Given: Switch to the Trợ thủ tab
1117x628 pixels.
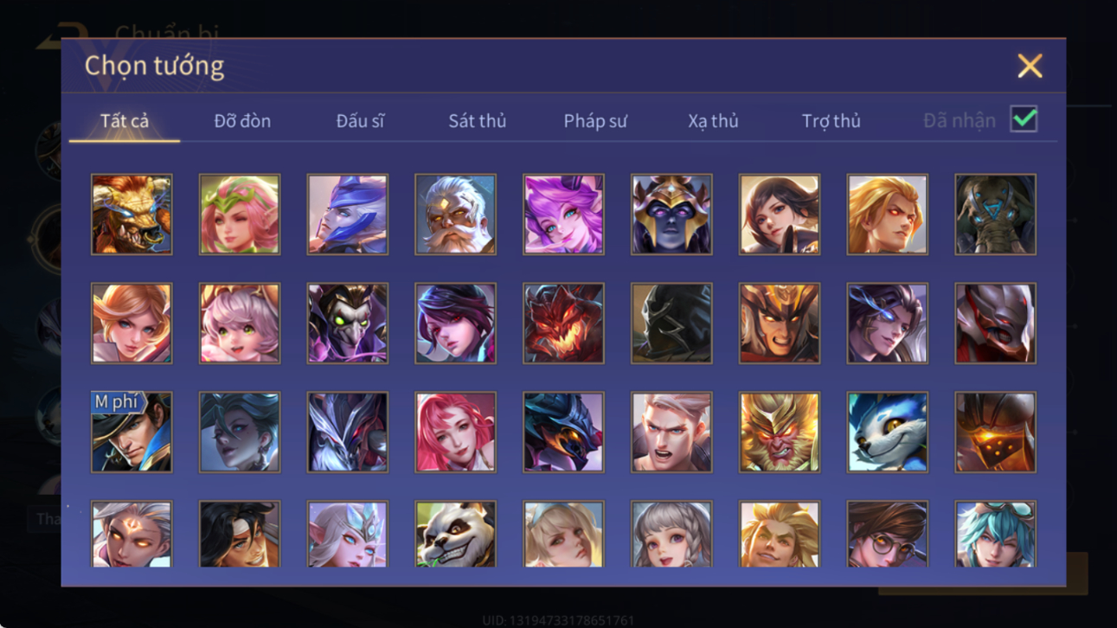Looking at the screenshot, I should pos(831,121).
